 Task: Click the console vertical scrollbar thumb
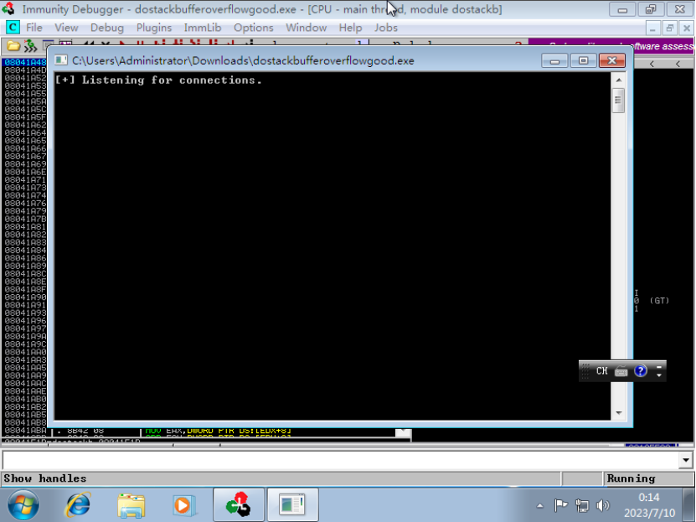pyautogui.click(x=618, y=101)
